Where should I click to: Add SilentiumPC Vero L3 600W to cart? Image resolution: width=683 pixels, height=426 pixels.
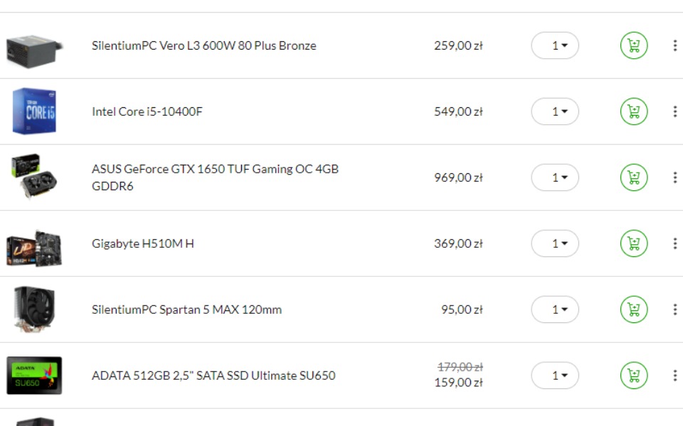tap(633, 46)
